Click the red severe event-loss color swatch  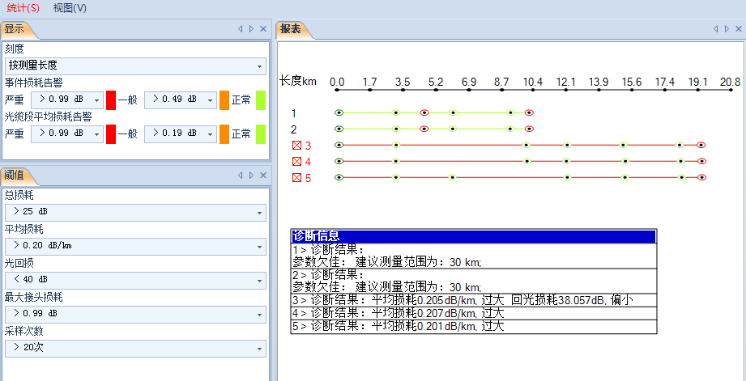(x=111, y=99)
